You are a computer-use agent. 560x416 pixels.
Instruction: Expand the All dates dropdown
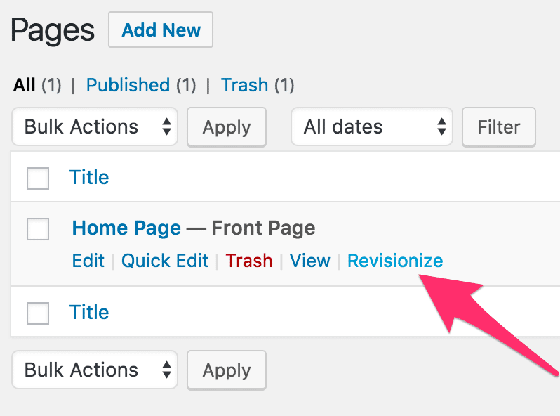click(371, 127)
